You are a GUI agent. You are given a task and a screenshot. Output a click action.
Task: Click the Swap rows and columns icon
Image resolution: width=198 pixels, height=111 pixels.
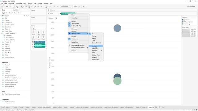(35, 6)
